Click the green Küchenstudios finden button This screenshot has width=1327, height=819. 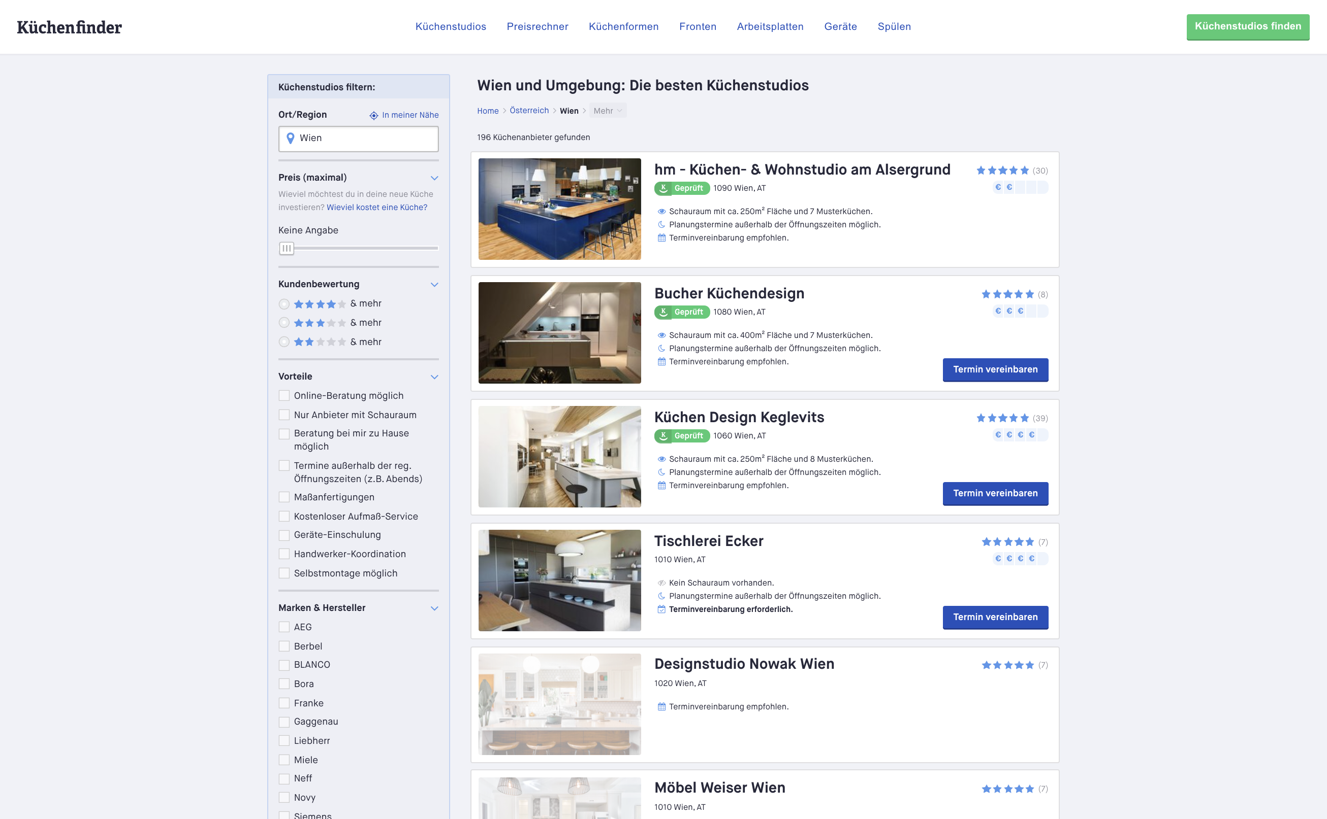coord(1248,26)
